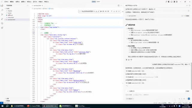This screenshot has height=108, width=192.
Task: Switch to Editor mode toggle
Action: tap(94, 2)
